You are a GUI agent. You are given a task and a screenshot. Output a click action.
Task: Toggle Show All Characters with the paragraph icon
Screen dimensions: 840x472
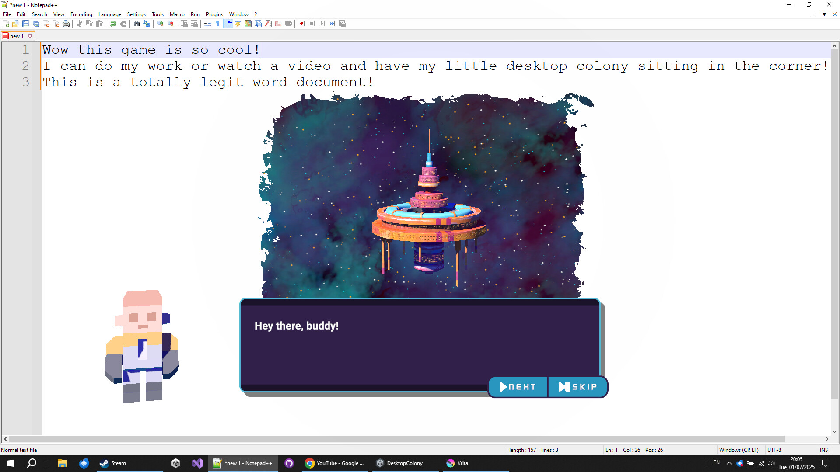point(217,24)
